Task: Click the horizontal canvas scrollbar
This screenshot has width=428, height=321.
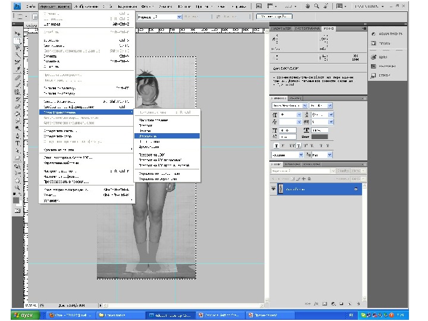Action: pos(184,306)
